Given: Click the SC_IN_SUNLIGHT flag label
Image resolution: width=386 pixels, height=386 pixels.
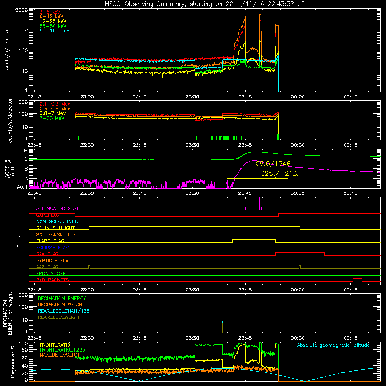Looking at the screenshot, I should click(55, 228).
